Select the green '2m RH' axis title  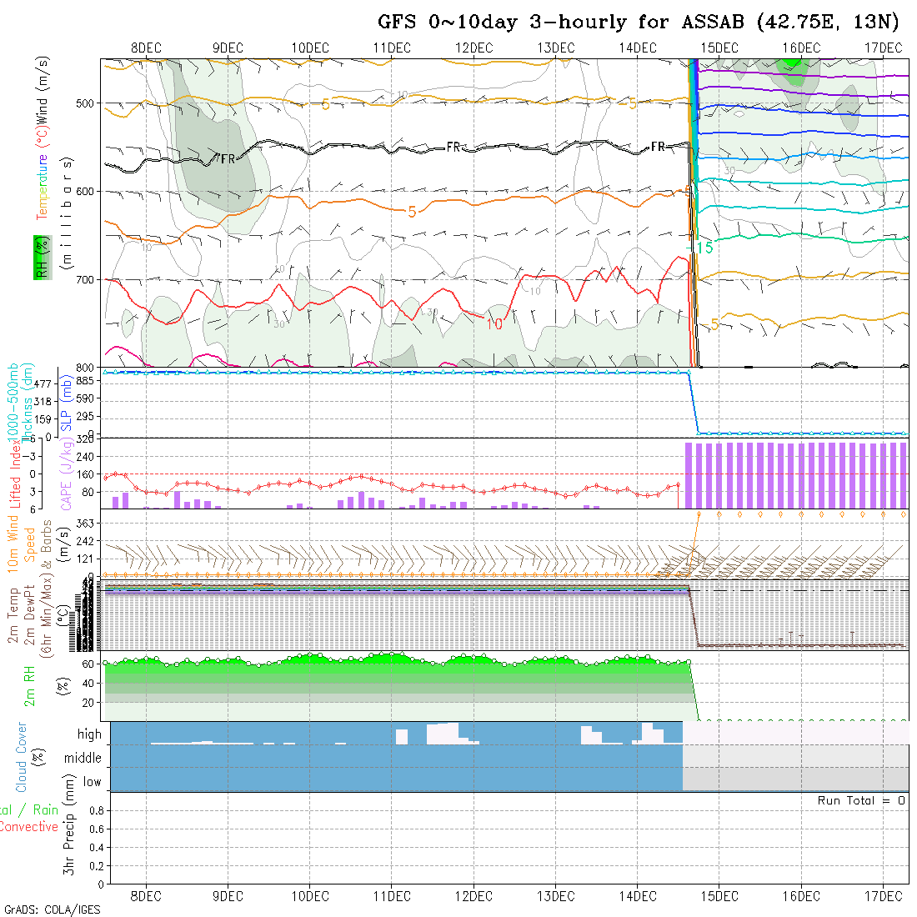point(29,685)
